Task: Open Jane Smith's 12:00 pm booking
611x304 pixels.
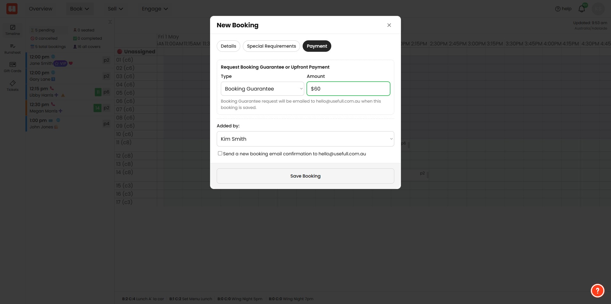Action: [70, 60]
